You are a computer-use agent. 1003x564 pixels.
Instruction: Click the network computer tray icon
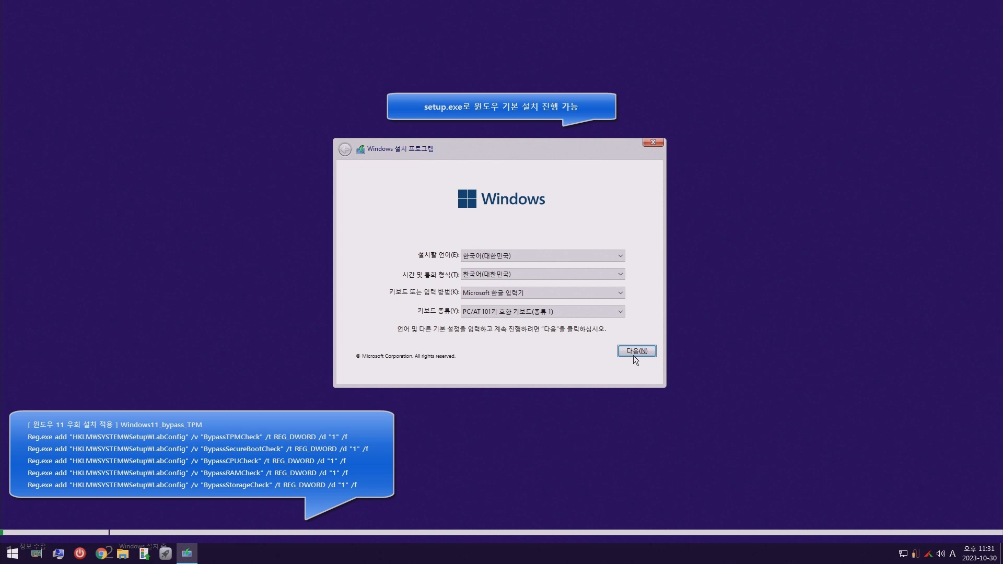coord(903,554)
